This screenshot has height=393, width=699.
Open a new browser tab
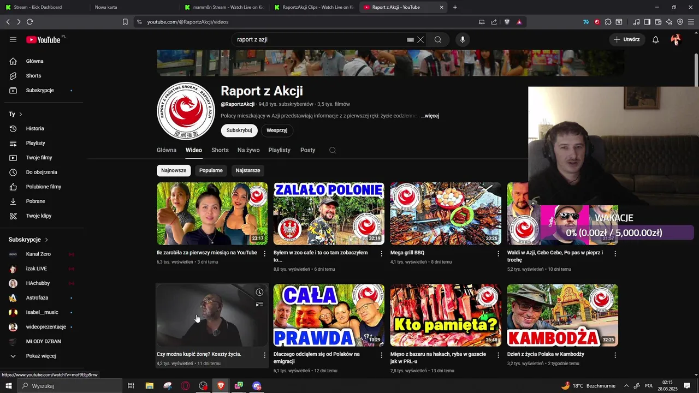(x=455, y=7)
